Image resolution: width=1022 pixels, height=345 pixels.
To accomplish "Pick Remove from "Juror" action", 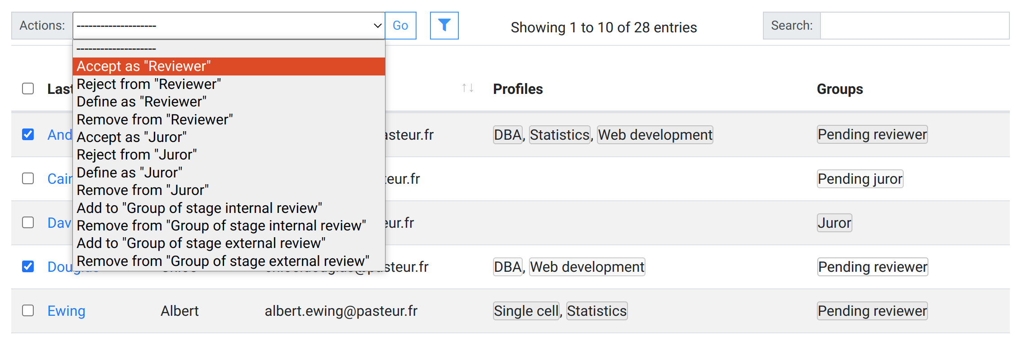I will [x=143, y=190].
